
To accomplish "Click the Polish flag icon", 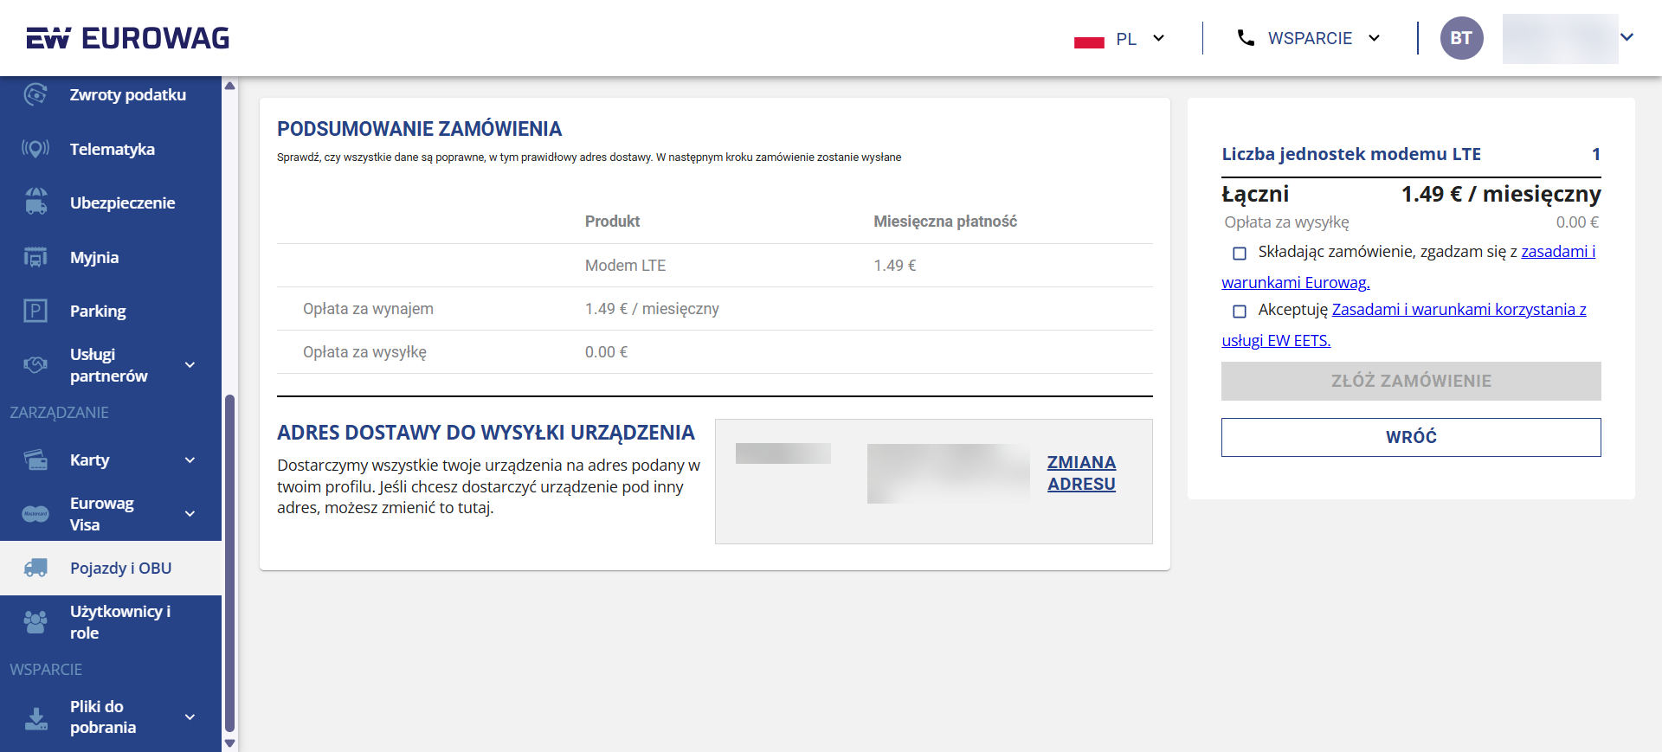I will (1089, 40).
